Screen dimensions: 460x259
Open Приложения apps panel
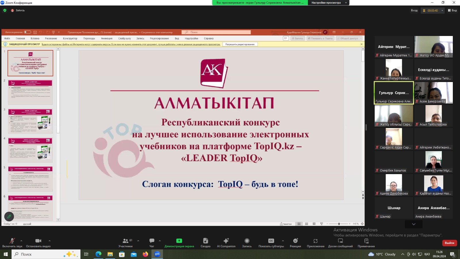tap(315, 243)
